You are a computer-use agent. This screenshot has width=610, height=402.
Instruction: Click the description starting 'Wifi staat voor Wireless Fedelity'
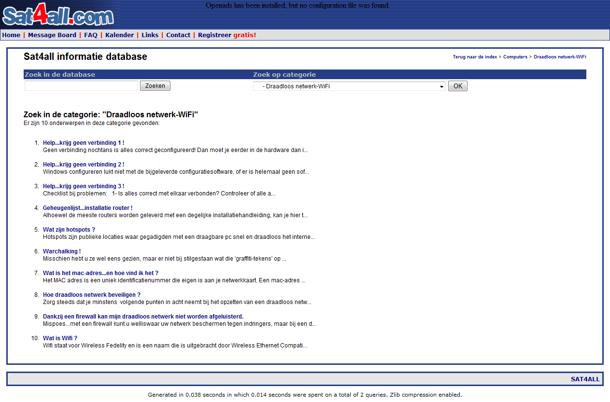175,346
